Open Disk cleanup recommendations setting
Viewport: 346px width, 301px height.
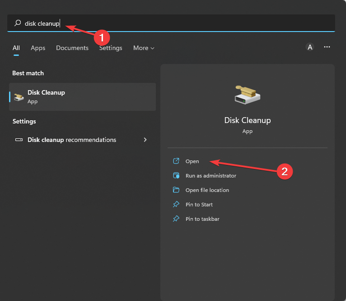82,140
